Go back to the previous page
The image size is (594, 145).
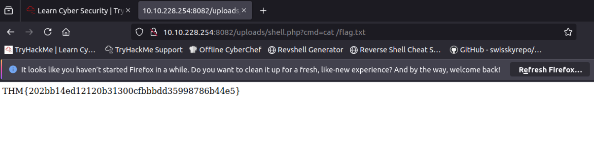[11, 32]
